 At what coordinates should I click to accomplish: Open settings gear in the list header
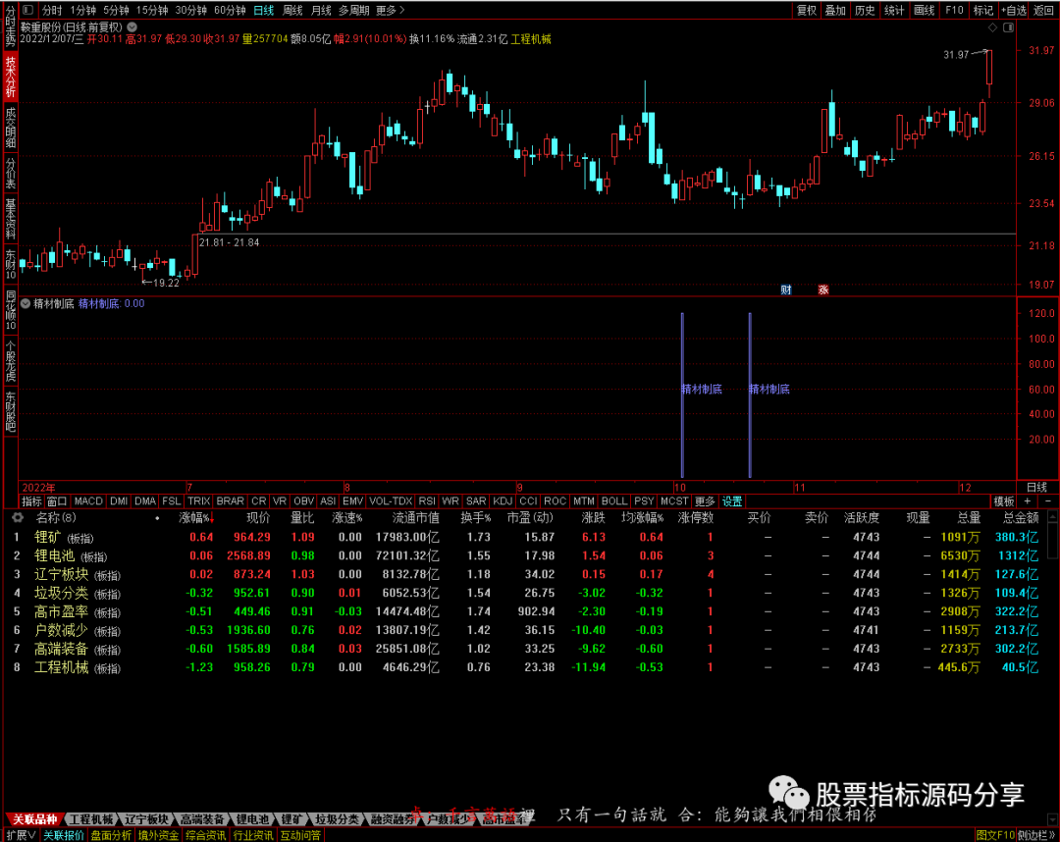(18, 517)
